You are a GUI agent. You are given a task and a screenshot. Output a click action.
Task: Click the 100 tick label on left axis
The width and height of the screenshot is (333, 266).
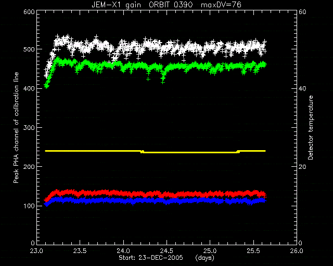29,206
